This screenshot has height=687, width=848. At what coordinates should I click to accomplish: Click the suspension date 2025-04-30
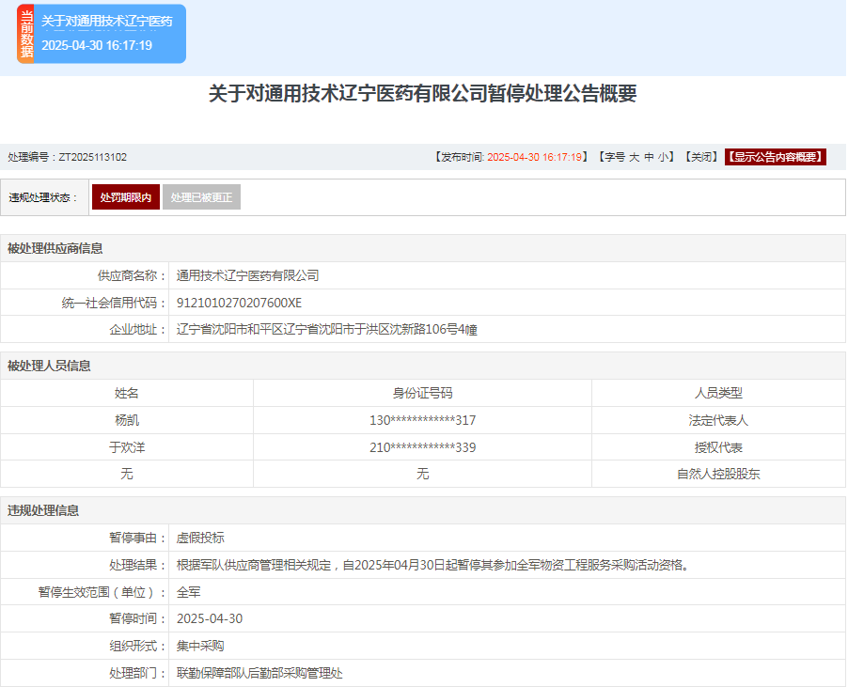tap(210, 619)
